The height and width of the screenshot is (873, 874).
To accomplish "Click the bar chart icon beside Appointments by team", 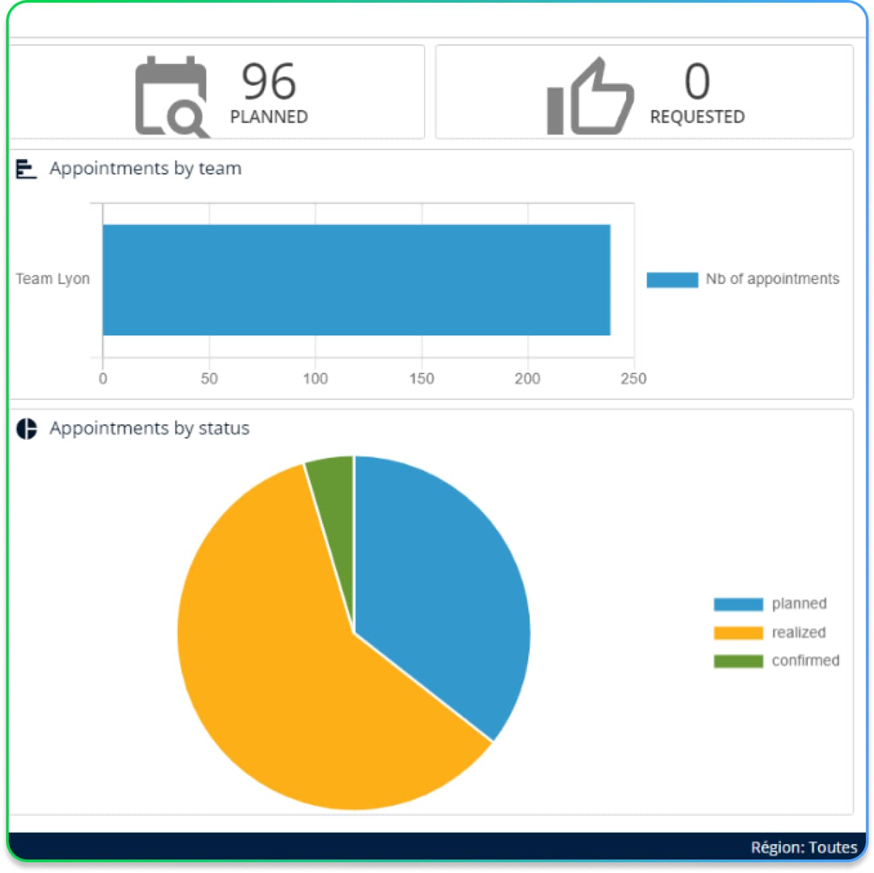I will (26, 168).
